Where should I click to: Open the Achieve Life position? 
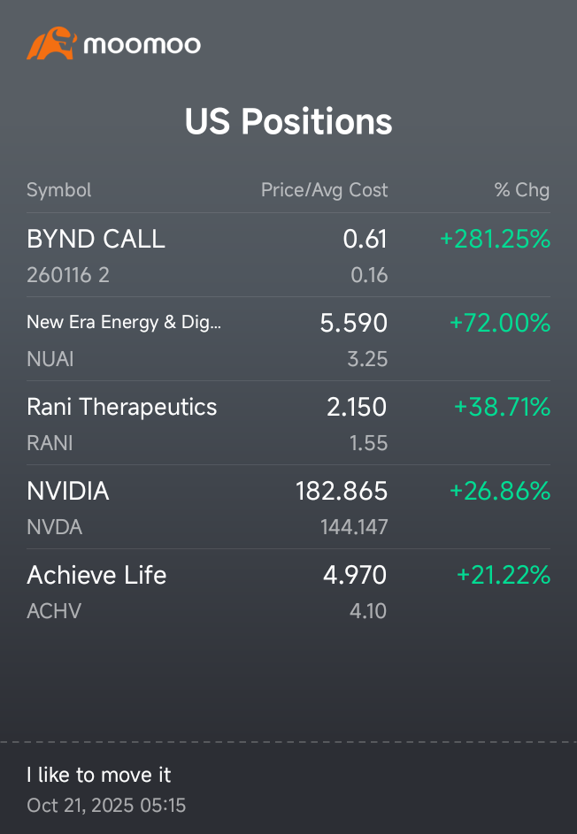288,591
